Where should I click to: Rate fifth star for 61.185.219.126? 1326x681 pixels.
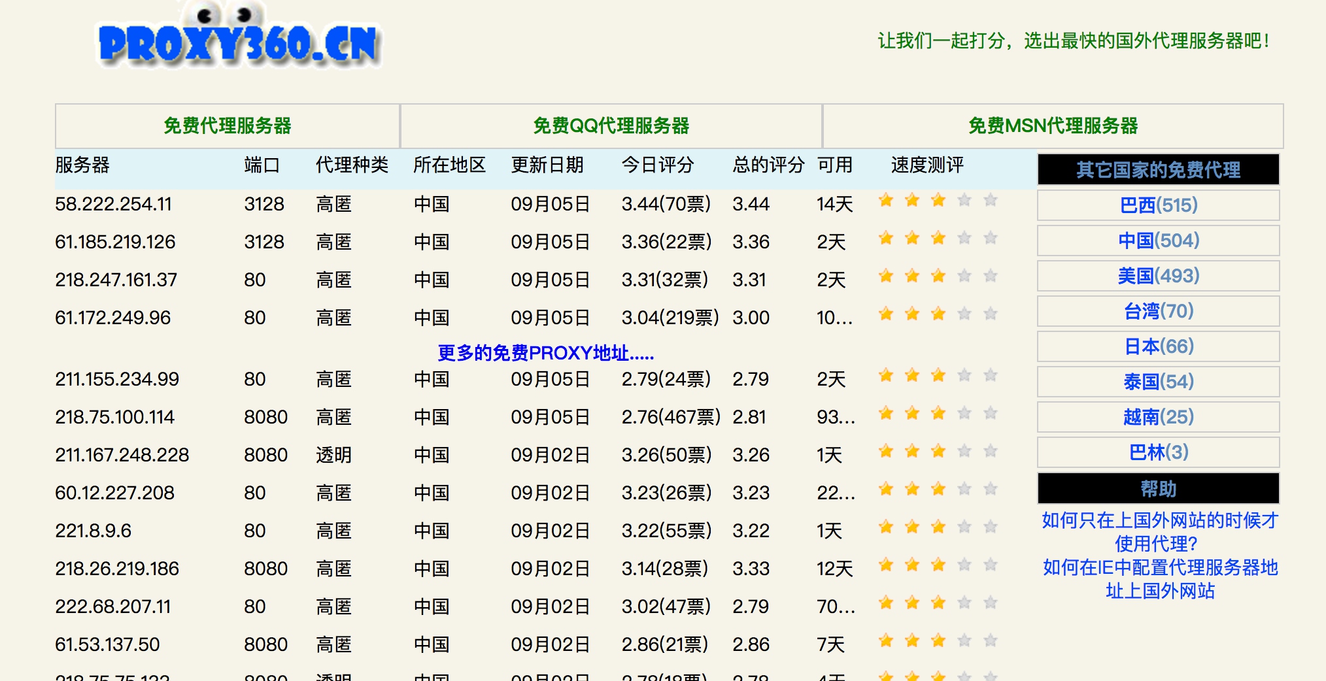(x=991, y=238)
